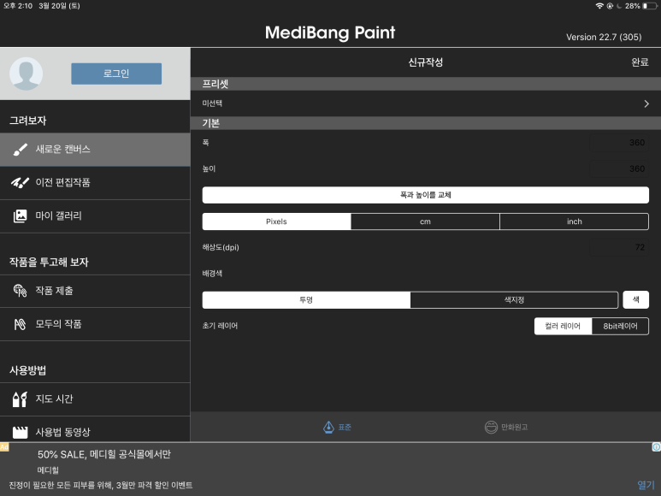This screenshot has height=496, width=661.
Task: Tap the pen-nib icon on the 표준 tab
Action: click(328, 428)
